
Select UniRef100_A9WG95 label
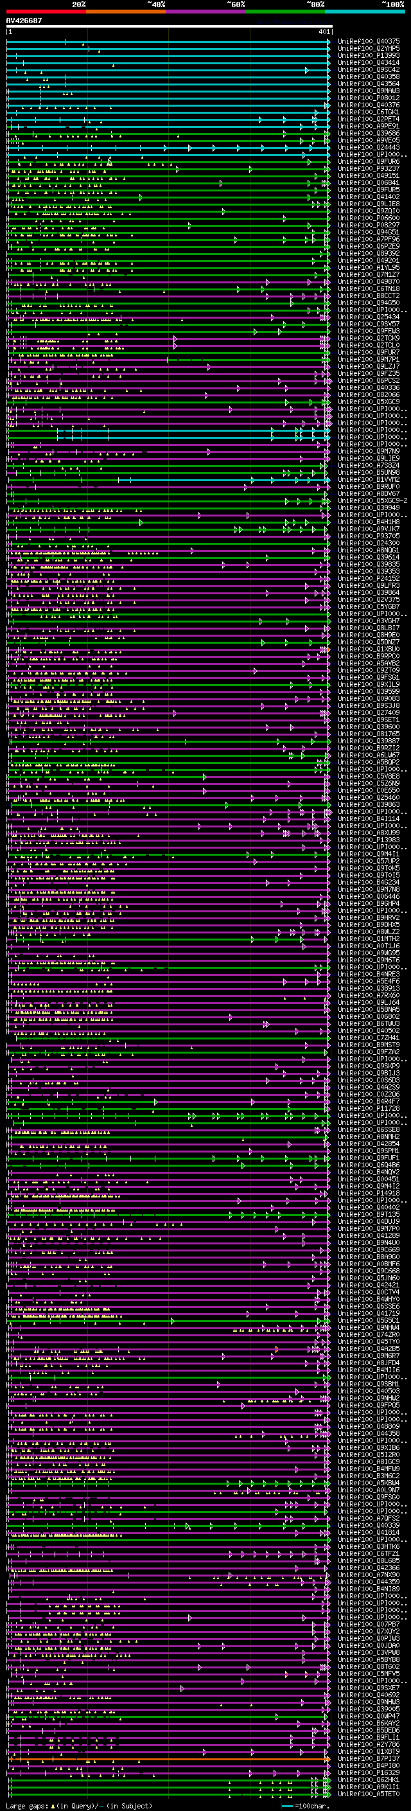369,953
